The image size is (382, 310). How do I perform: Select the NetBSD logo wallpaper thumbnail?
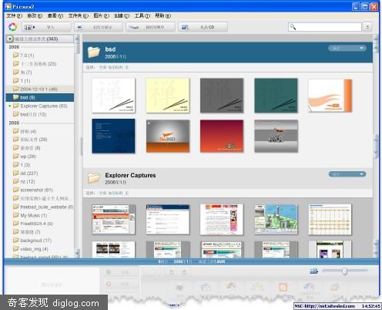click(x=168, y=136)
